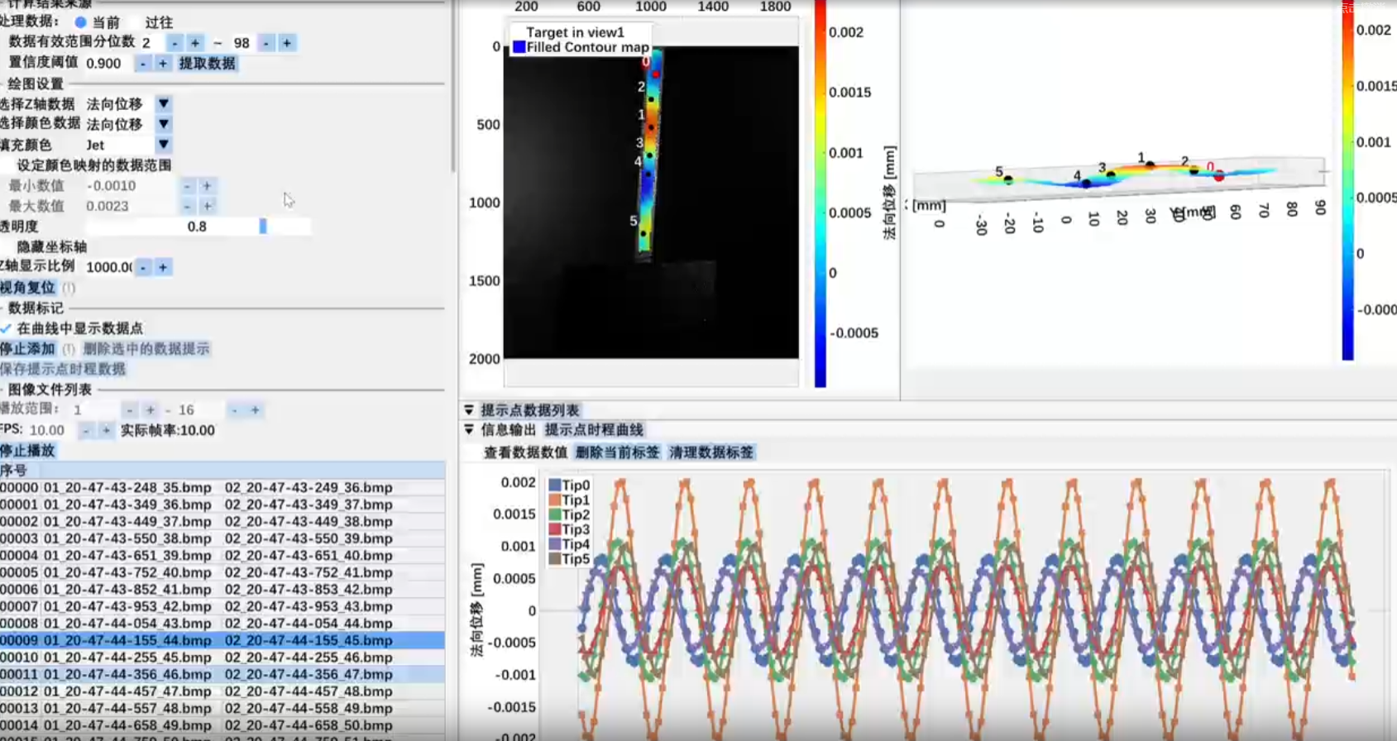Open the 选择Z轴数据 dropdown
Viewport: 1397px width, 741px height.
point(164,103)
